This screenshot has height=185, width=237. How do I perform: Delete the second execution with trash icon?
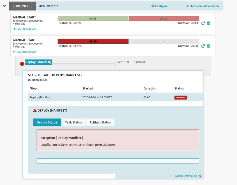[x=209, y=46]
